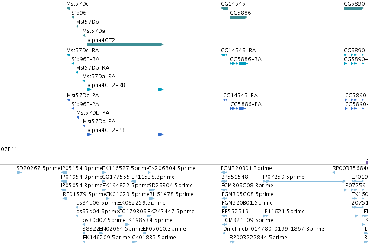Select the EN02064.5prime EST label
368x244 pixels.
(x=121, y=229)
